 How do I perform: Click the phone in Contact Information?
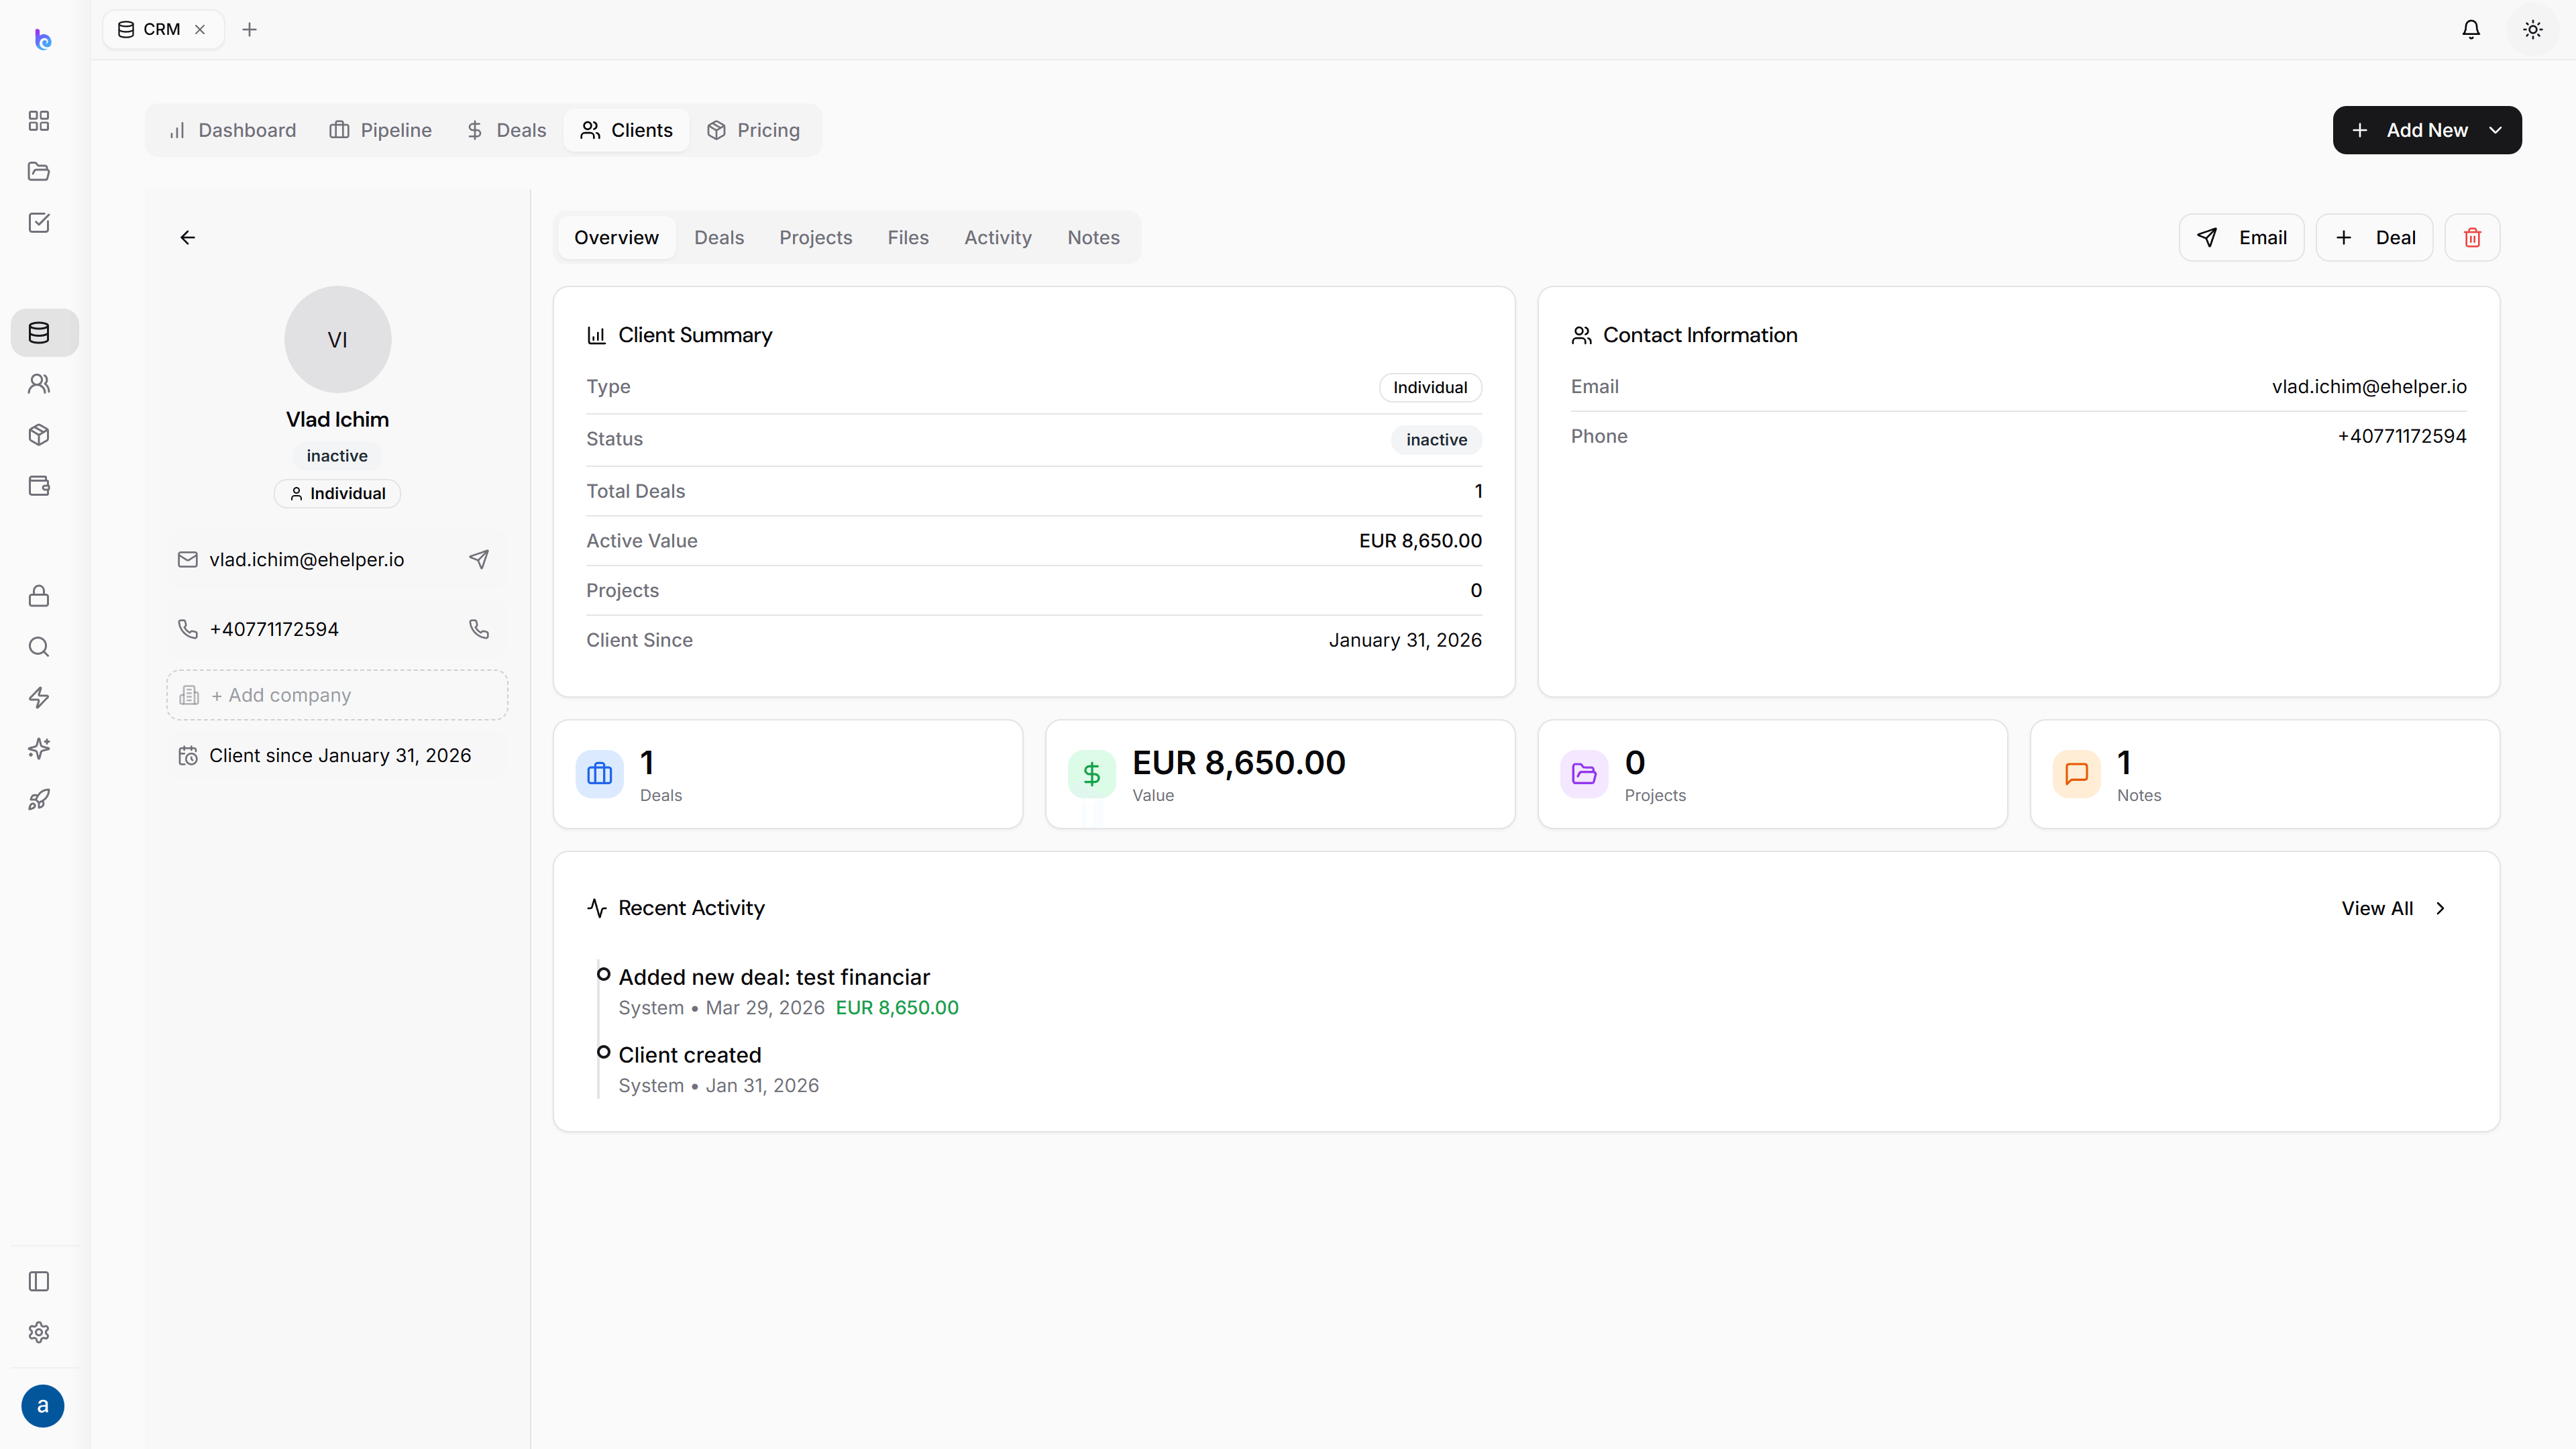pyautogui.click(x=2402, y=437)
